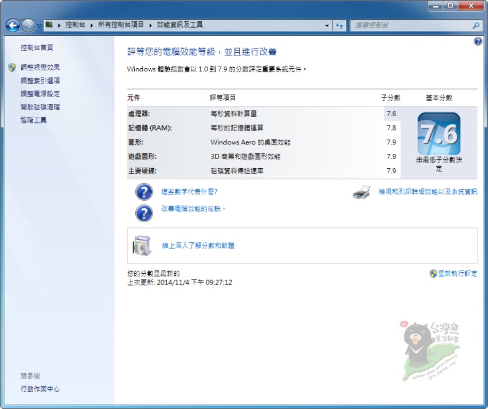Screen dimensions: 488x409
Task: Open the address bar history dropdown arrow
Action: pyautogui.click(x=328, y=25)
